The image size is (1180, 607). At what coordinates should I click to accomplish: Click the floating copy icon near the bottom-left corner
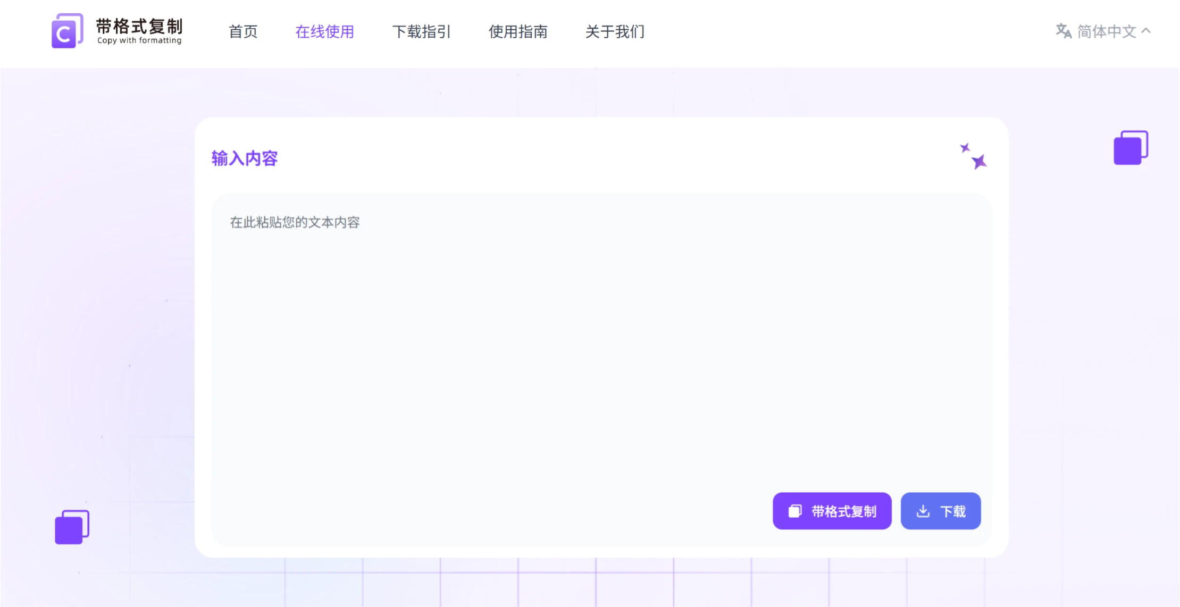[71, 526]
